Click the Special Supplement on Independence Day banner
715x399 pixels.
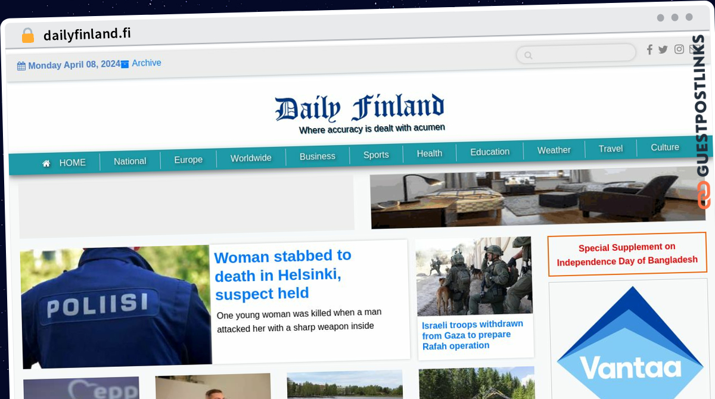coord(627,254)
